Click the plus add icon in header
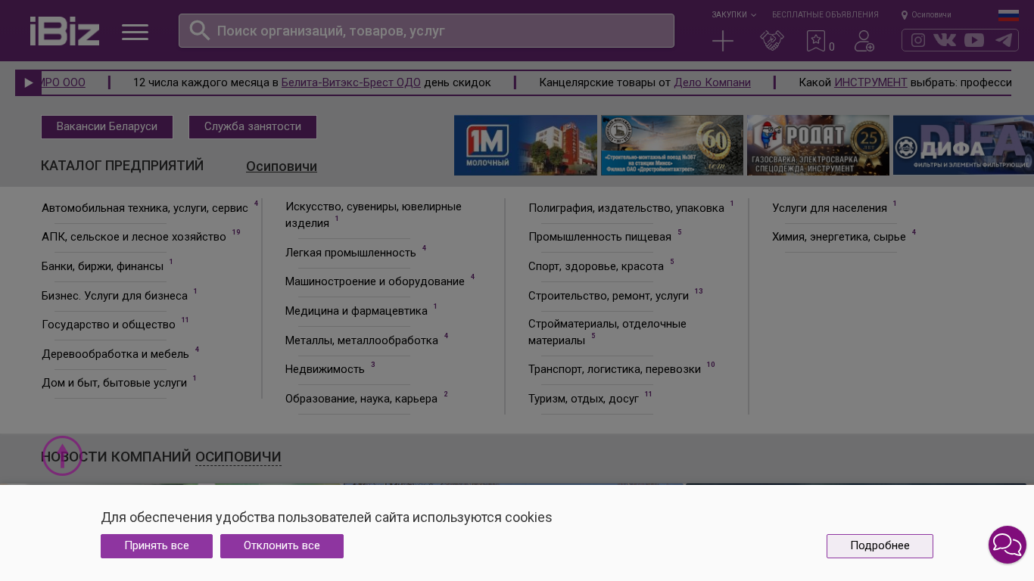Viewport: 1034px width, 581px height. [723, 41]
